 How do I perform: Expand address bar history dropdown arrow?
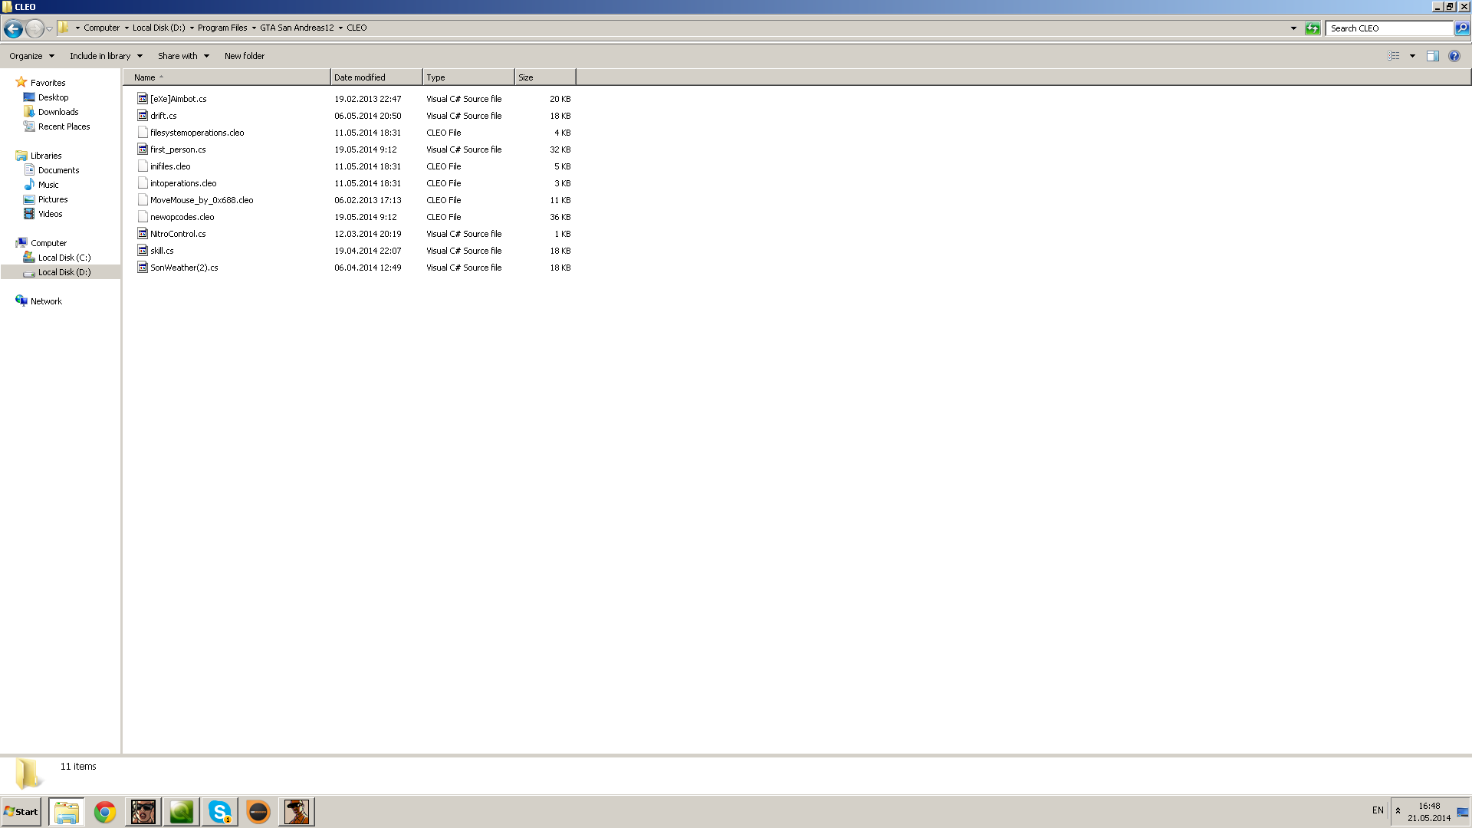pos(1293,28)
